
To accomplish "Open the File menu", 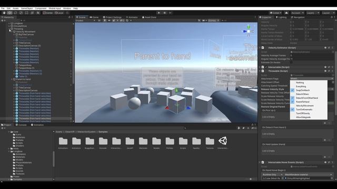I will tap(3, 8).
